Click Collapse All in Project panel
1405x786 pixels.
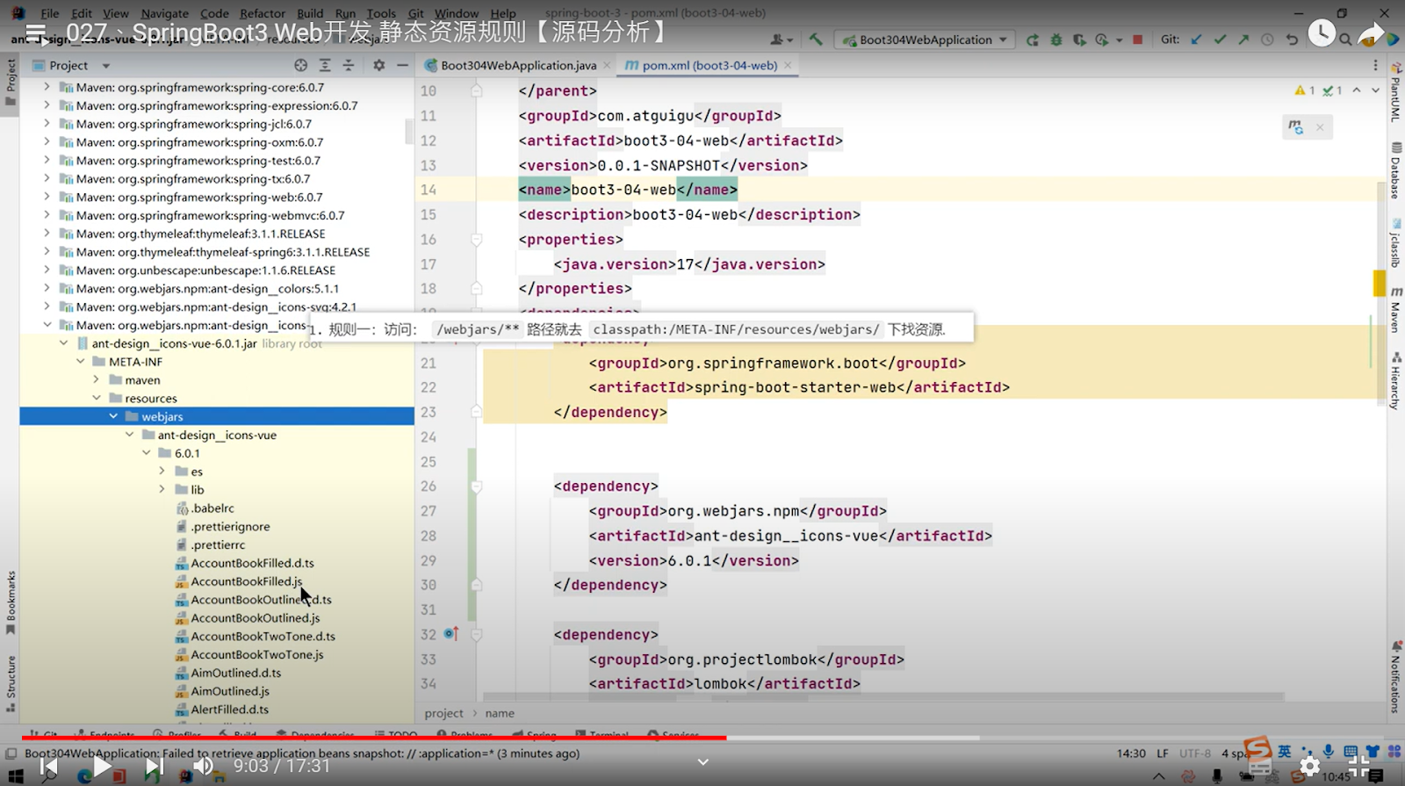point(348,65)
